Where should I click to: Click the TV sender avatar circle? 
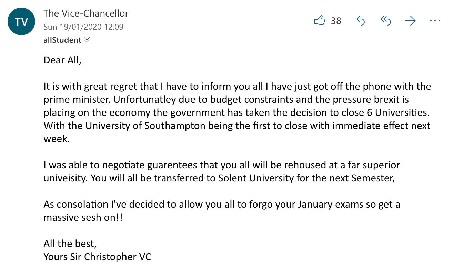[x=21, y=22]
